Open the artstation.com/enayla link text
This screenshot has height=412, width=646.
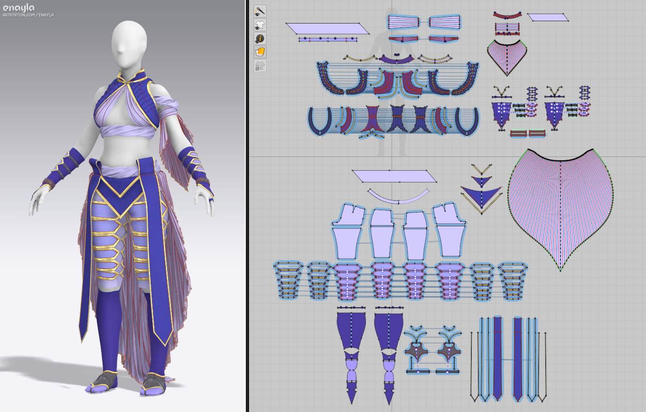coord(28,15)
